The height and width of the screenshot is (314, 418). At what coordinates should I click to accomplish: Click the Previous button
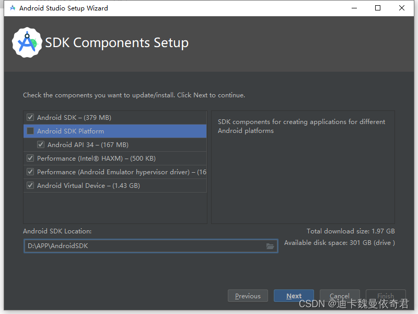point(248,296)
